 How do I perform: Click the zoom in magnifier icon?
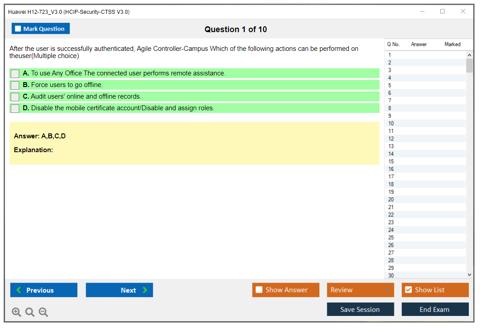17,312
